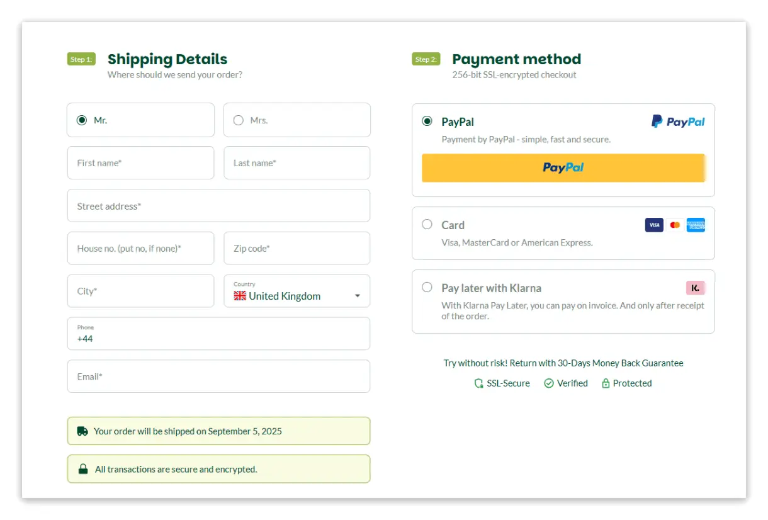Select Pay later with Klarna option

tap(427, 287)
